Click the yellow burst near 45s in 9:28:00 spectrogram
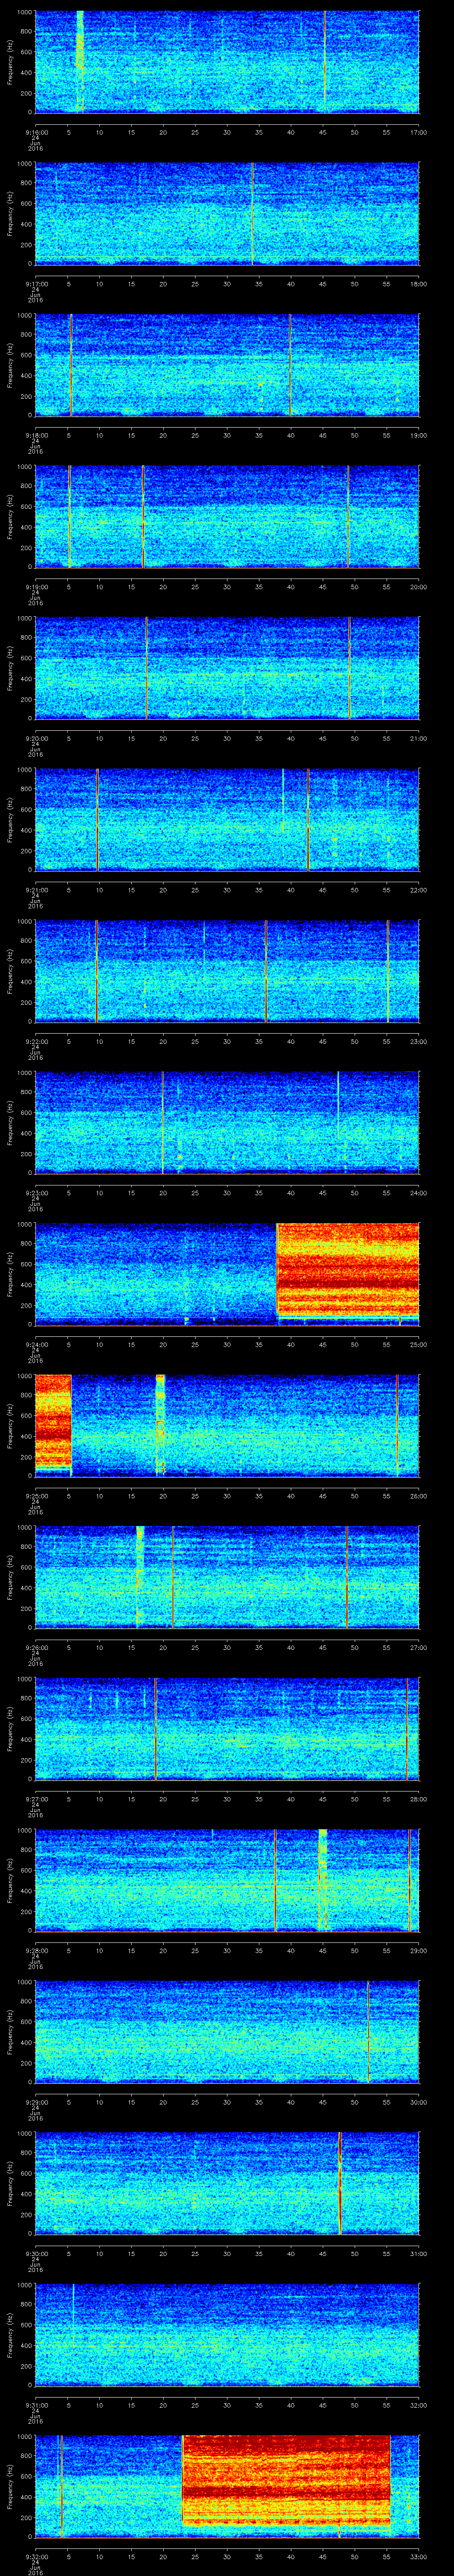The width and height of the screenshot is (454, 2576). 322,1880
